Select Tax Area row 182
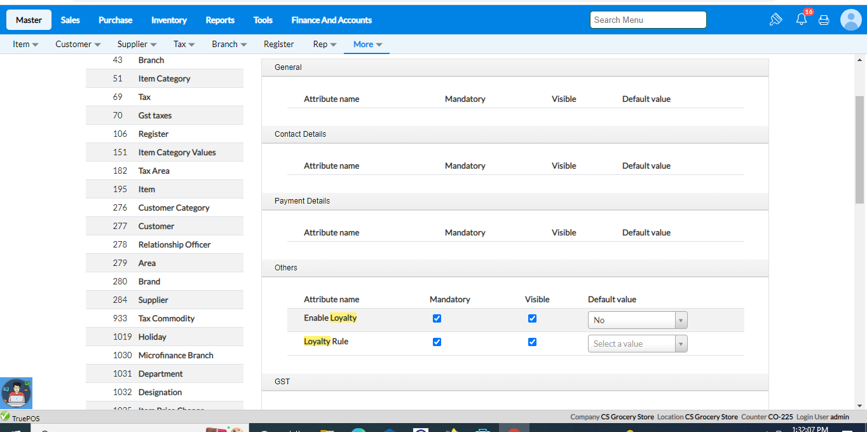Viewport: 867px width, 432px height. [165, 171]
